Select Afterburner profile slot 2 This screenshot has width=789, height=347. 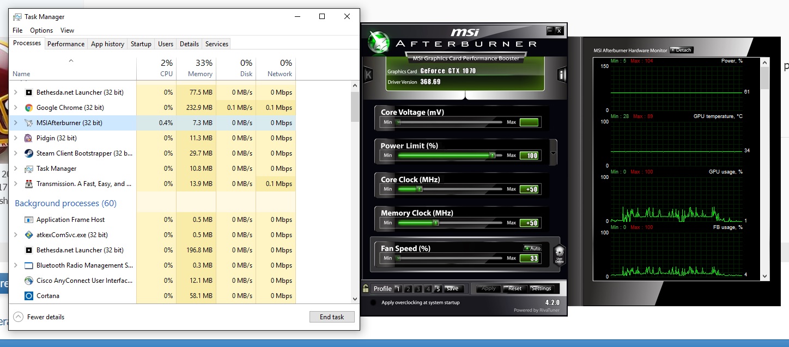point(408,289)
